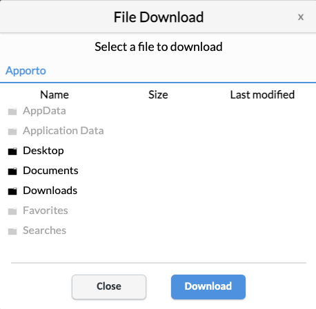Open the Documents folder
This screenshot has width=316, height=309.
click(50, 171)
